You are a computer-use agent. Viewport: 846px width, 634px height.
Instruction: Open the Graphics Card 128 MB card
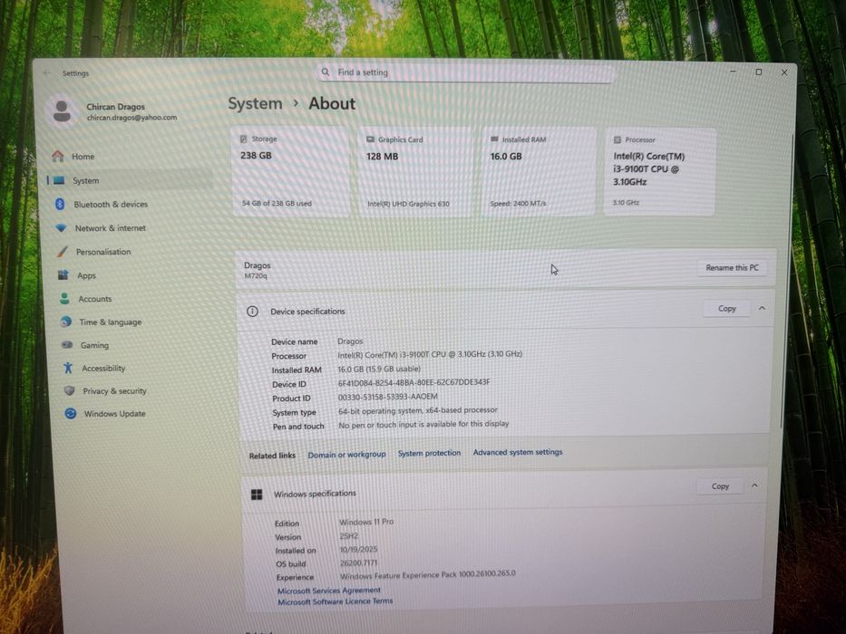tap(416, 172)
